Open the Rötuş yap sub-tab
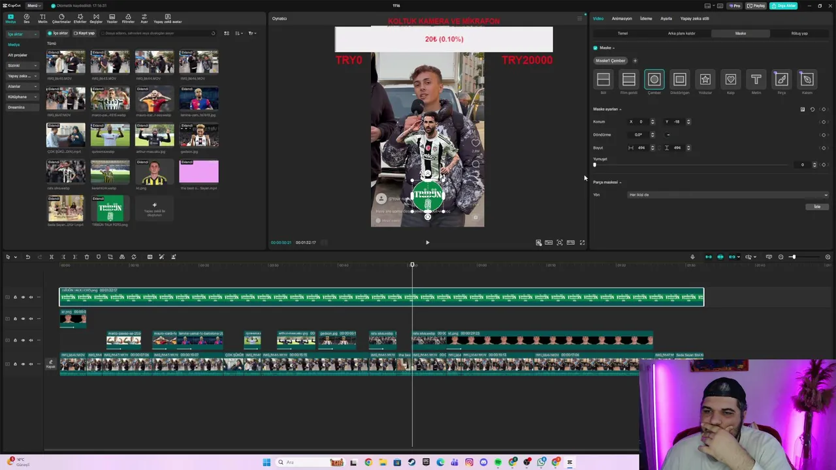 tap(799, 33)
